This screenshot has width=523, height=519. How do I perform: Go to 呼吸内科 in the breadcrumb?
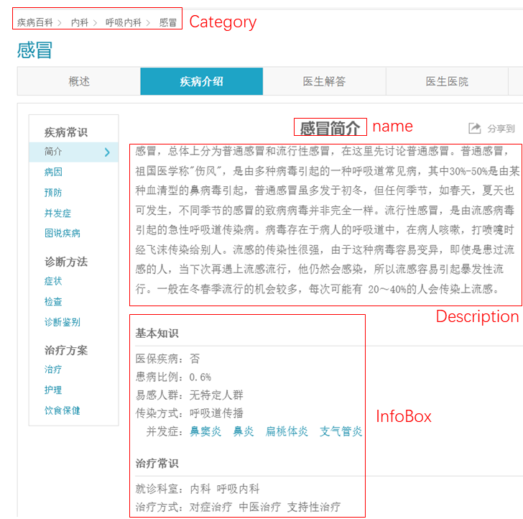coord(124,23)
